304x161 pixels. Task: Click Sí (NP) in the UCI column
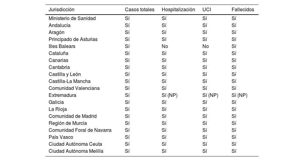pos(210,95)
